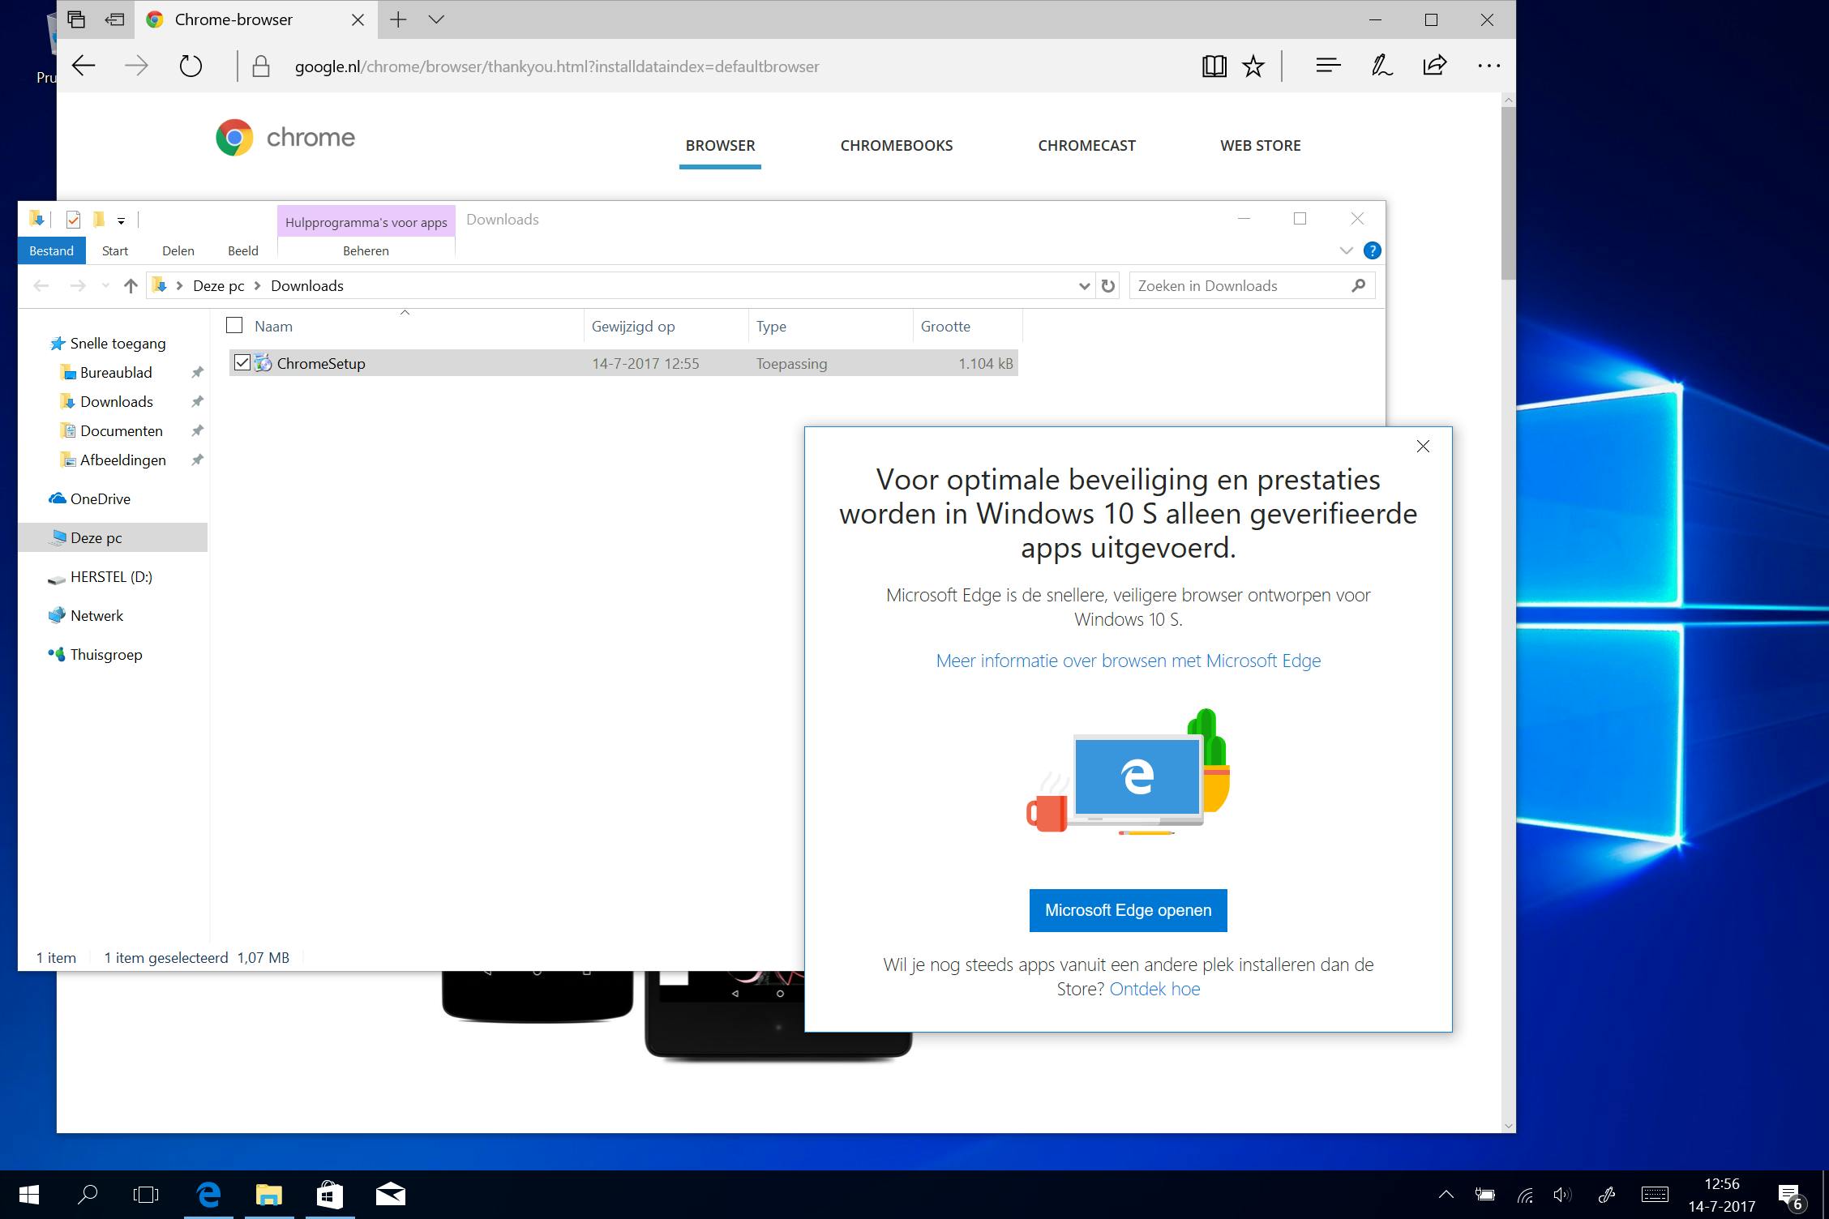1829x1219 pixels.
Task: Toggle the select-all checkbox beside Naam
Action: [x=234, y=326]
